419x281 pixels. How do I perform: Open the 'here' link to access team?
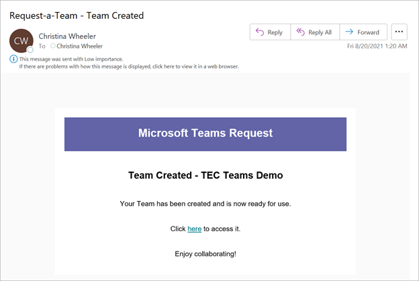[194, 229]
